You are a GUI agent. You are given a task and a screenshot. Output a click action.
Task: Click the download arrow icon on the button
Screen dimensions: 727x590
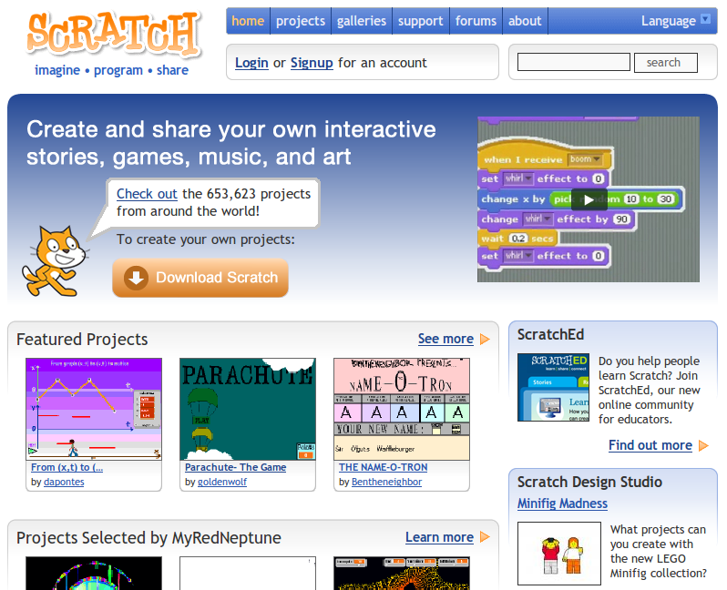[x=136, y=278]
